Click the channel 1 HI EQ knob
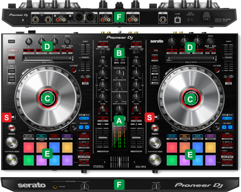241x192 pixels. tap(103, 73)
